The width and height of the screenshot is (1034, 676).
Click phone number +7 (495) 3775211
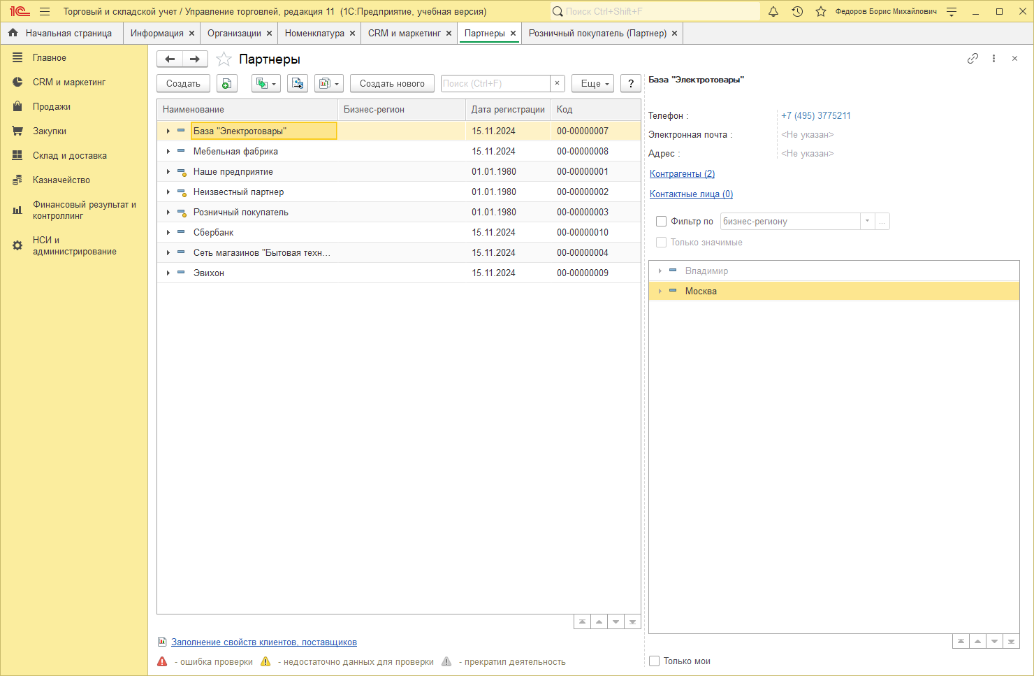pos(816,116)
